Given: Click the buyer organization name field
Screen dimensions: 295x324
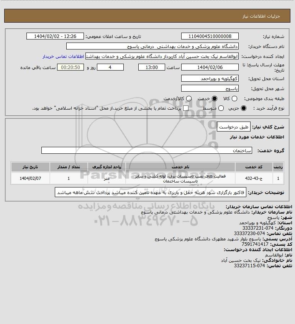Looking at the screenshot, I should click(152, 46).
